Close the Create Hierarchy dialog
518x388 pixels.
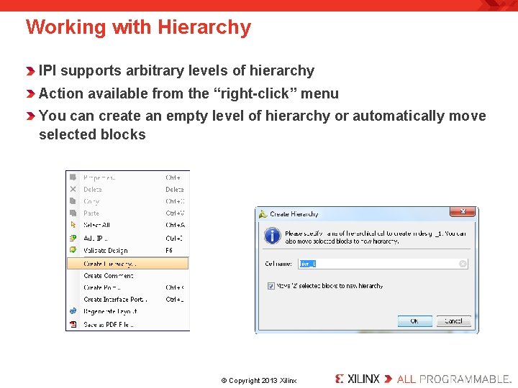pos(463,211)
